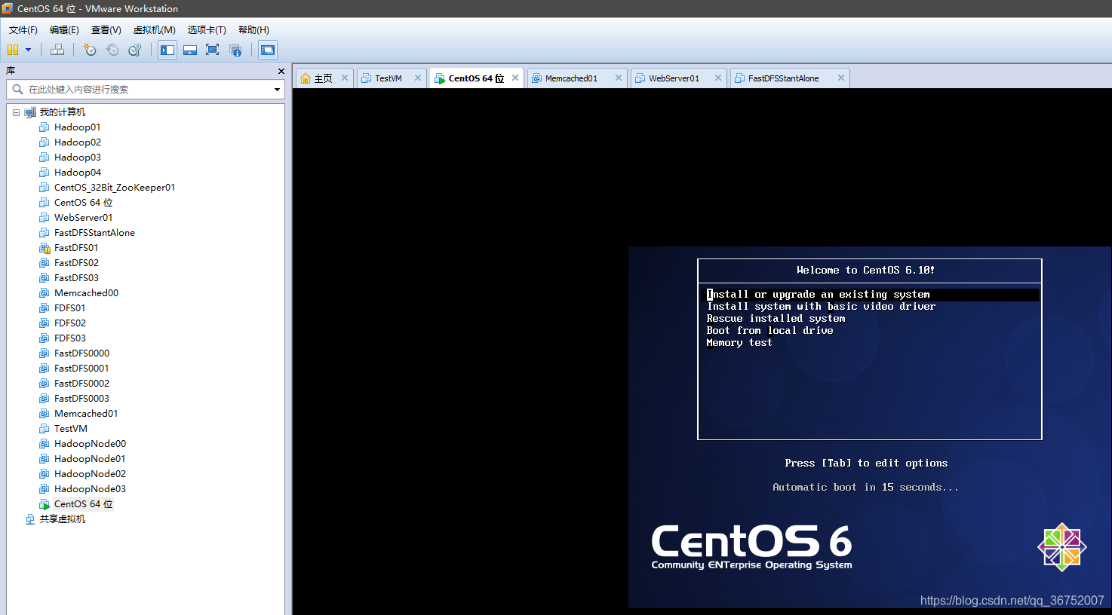Image resolution: width=1112 pixels, height=615 pixels.
Task: Click the FastDFS0002 VM icon
Action: point(45,384)
